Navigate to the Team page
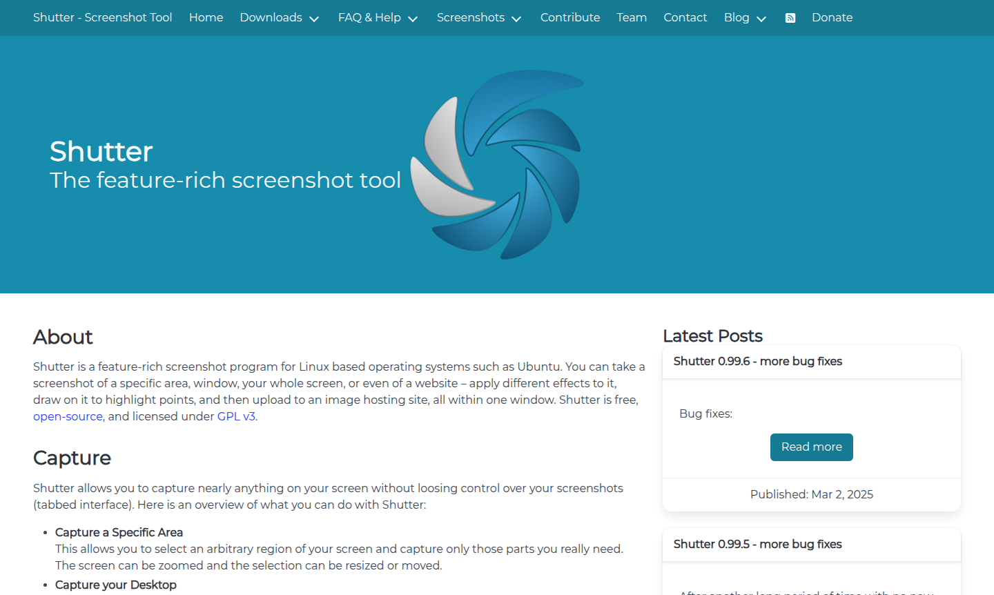 click(x=632, y=18)
